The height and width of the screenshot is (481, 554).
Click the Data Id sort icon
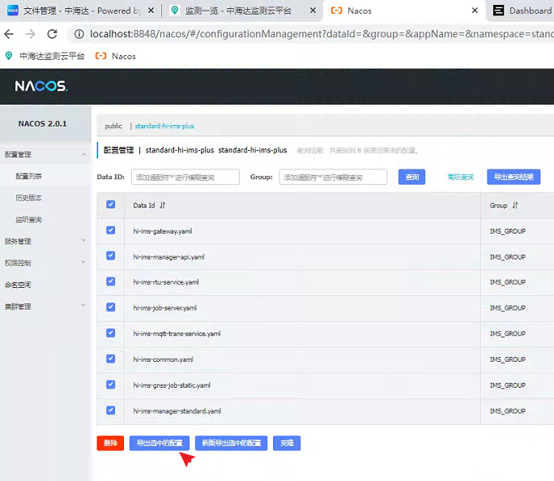163,205
